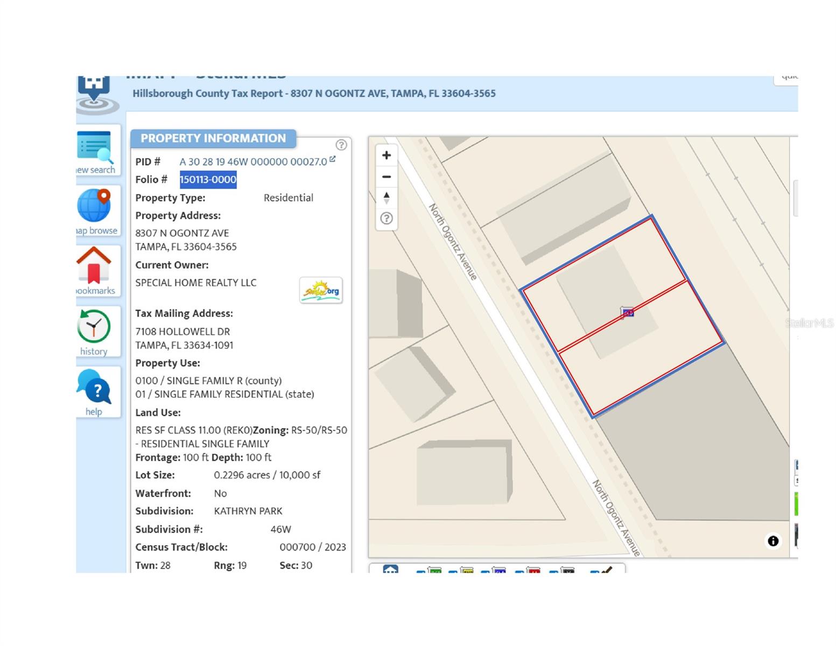Open Property Information panel help icon
836x646 pixels.
tap(341, 145)
